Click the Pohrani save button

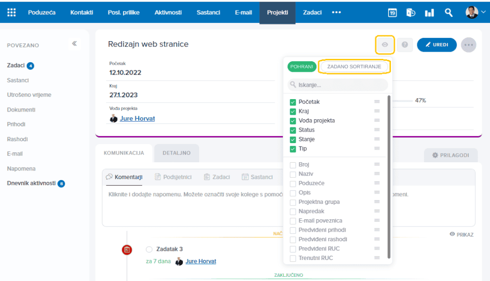pyautogui.click(x=301, y=67)
